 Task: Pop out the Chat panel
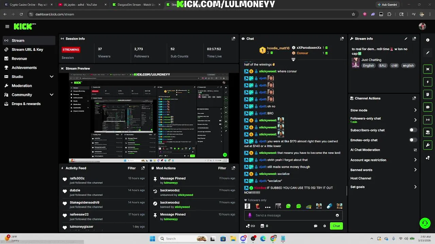[342, 39]
